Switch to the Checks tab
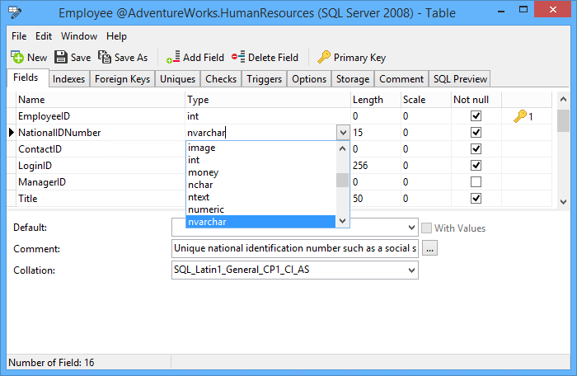 [x=221, y=79]
